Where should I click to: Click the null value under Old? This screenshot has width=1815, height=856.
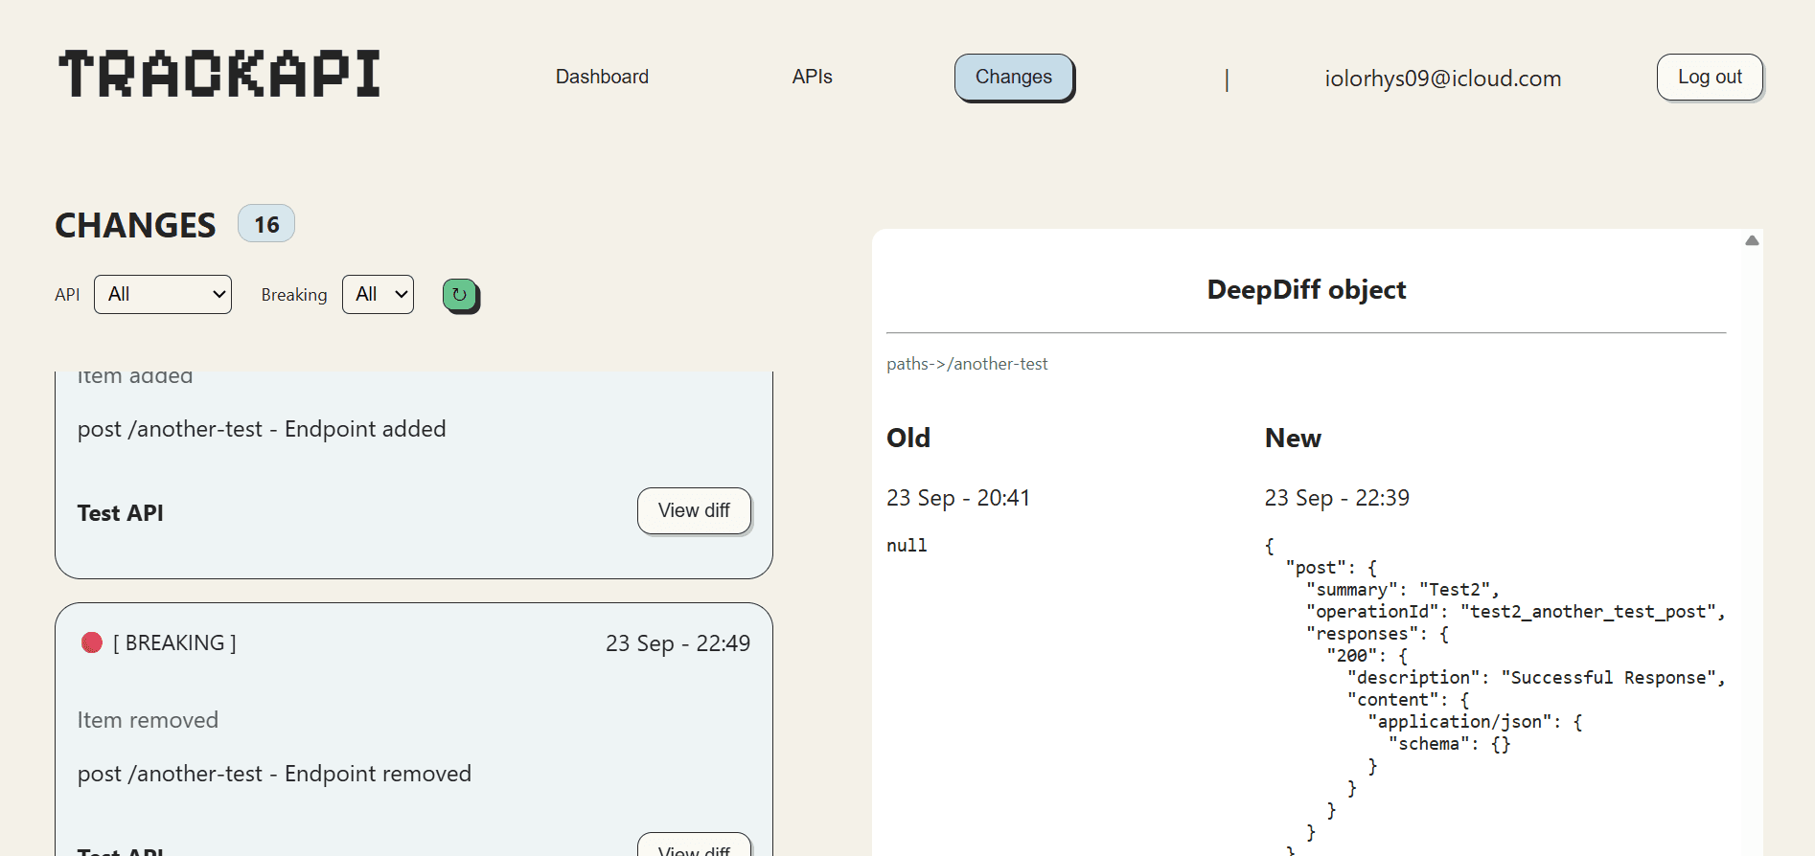coord(907,545)
